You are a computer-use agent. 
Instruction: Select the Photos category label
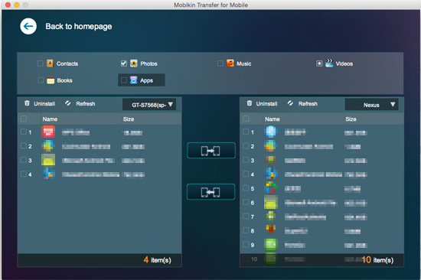pos(148,63)
